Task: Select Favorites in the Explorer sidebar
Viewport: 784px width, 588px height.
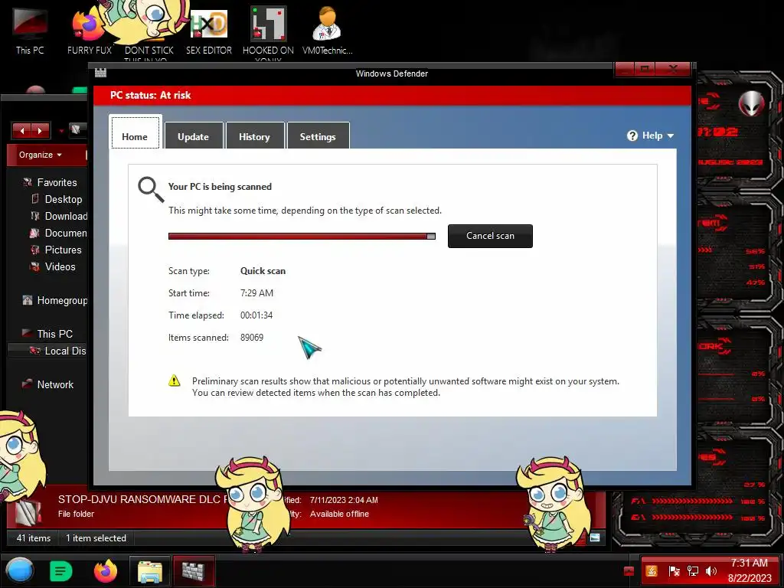Action: click(50, 182)
